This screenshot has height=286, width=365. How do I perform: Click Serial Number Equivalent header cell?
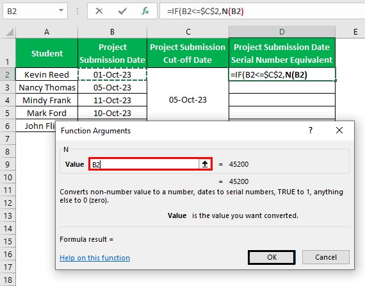pyautogui.click(x=282, y=53)
